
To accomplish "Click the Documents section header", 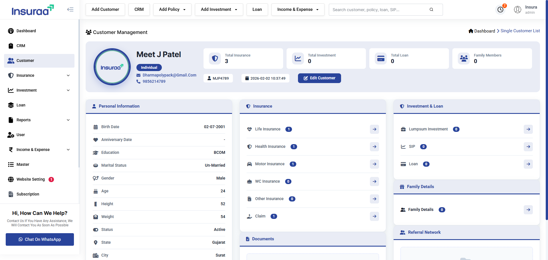I will (313, 239).
